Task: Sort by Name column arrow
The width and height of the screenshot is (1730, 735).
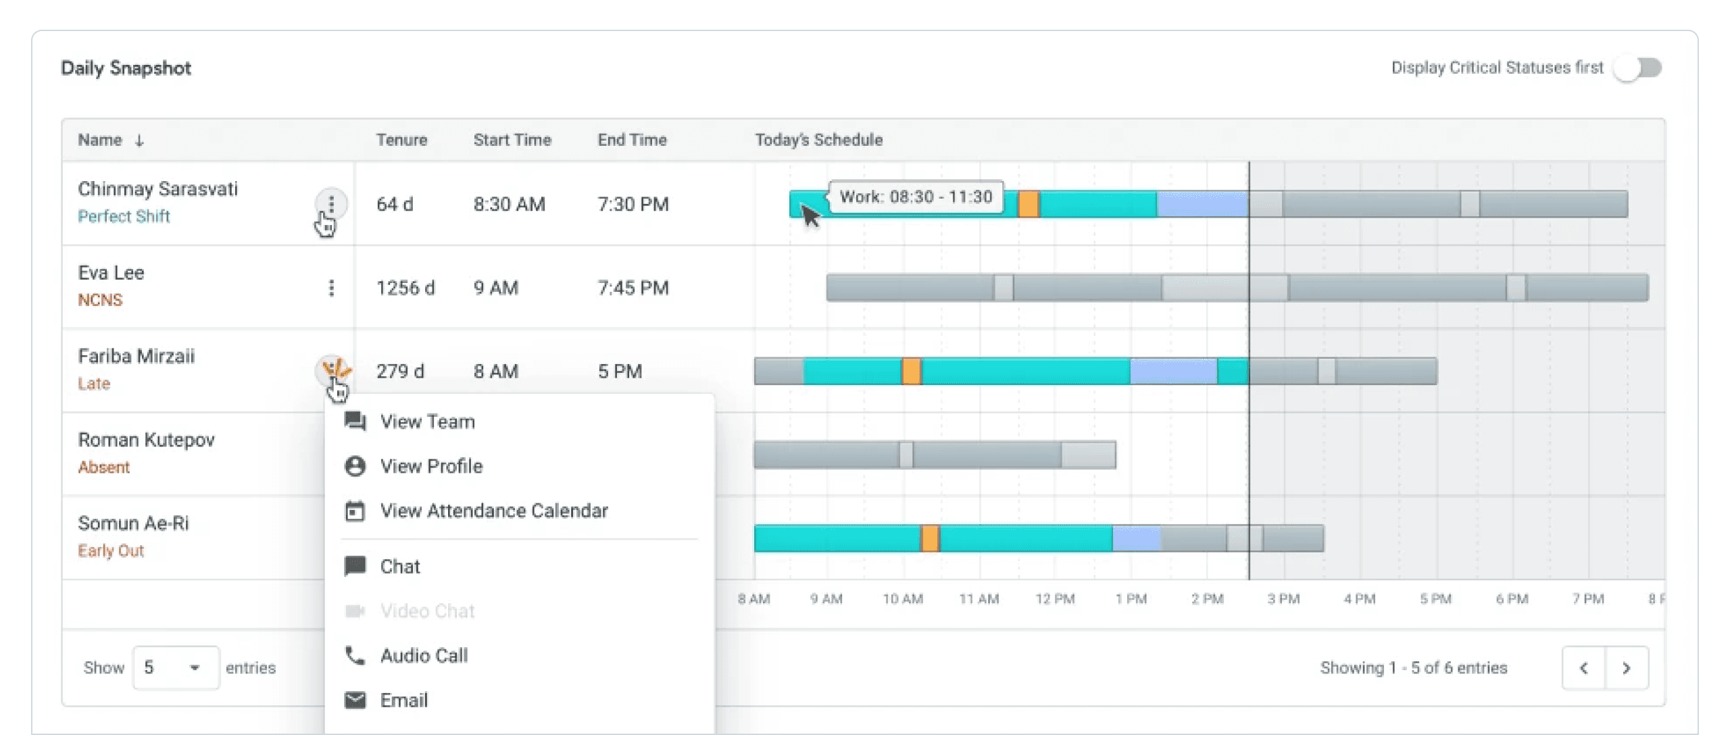Action: point(139,141)
